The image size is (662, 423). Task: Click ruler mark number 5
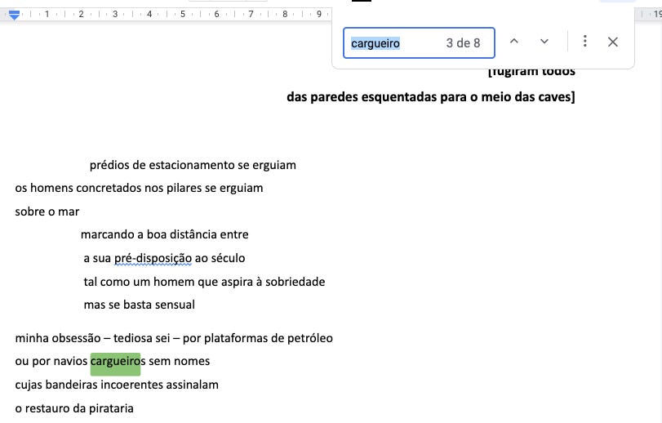click(183, 14)
